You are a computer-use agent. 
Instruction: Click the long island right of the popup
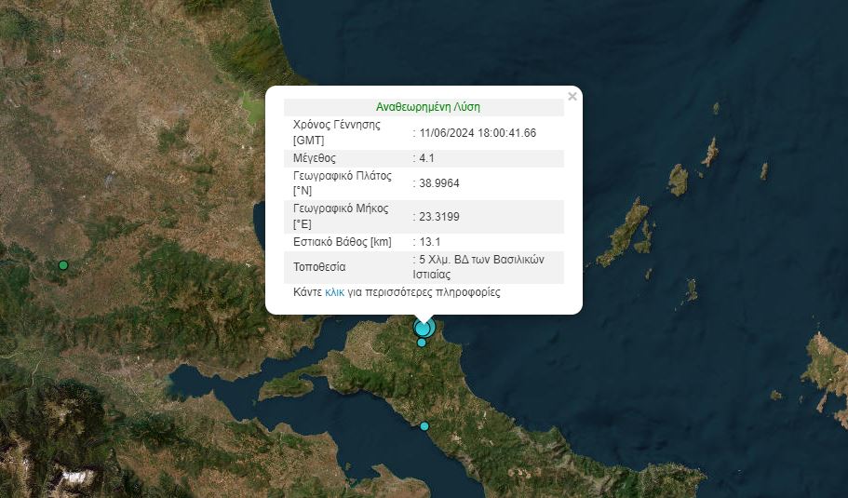(x=626, y=231)
